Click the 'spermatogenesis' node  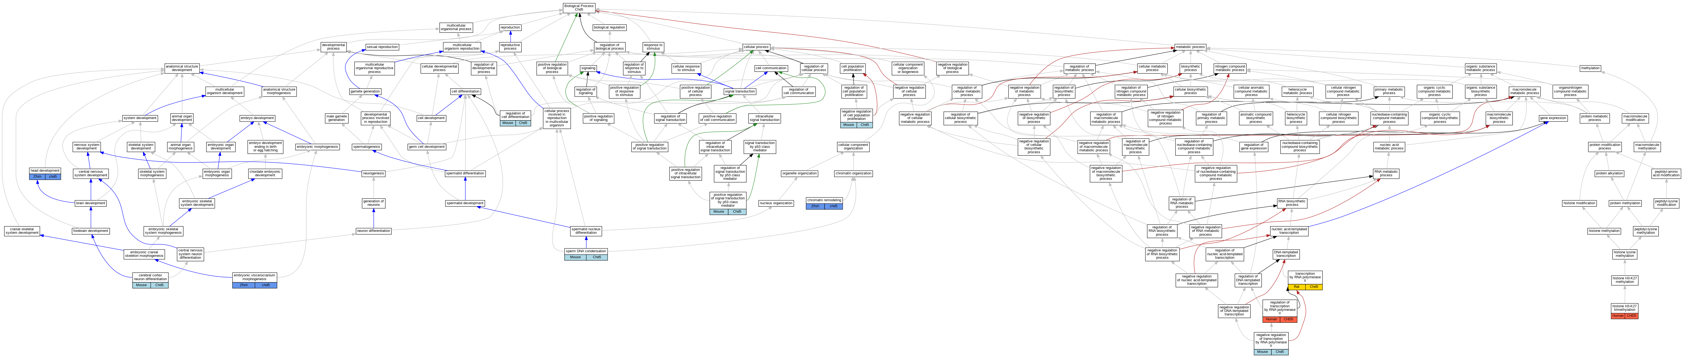[x=367, y=147]
